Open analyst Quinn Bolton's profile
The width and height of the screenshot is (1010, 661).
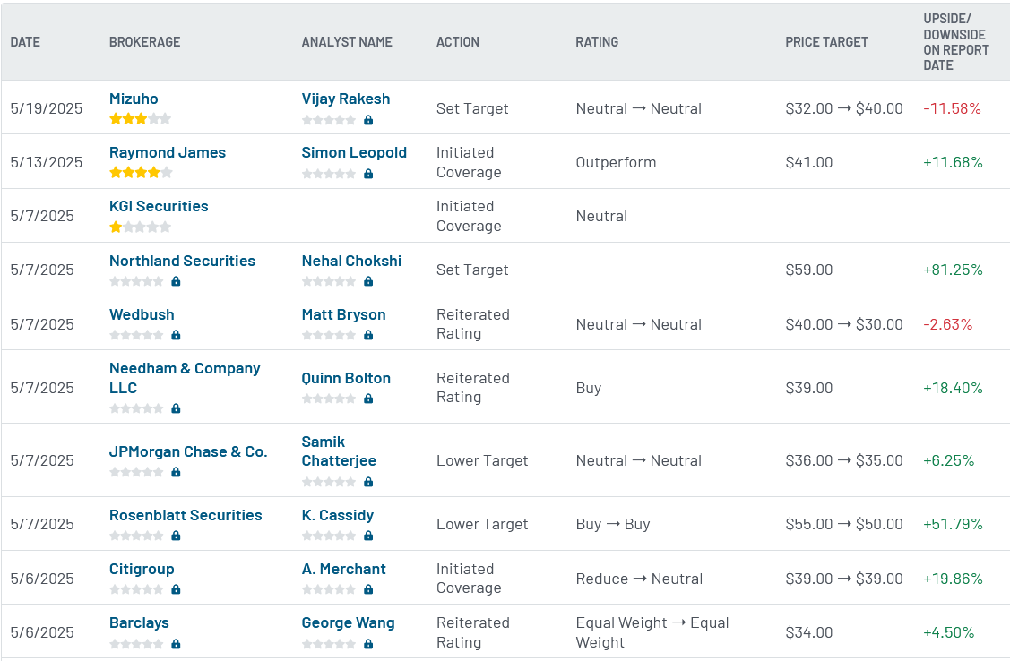click(346, 378)
